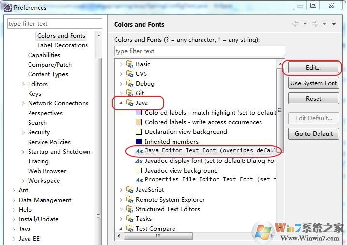This screenshot has width=347, height=245.
Task: Focus the sidebar filter text field
Action: [x=55, y=24]
